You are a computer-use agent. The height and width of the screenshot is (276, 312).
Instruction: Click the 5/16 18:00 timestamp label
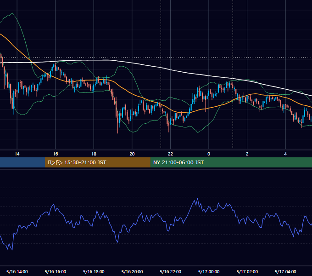click(94, 271)
